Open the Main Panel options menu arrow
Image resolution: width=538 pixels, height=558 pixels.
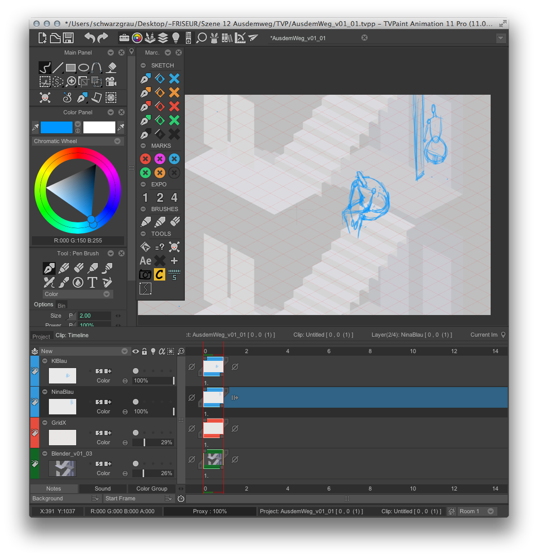coord(111,53)
